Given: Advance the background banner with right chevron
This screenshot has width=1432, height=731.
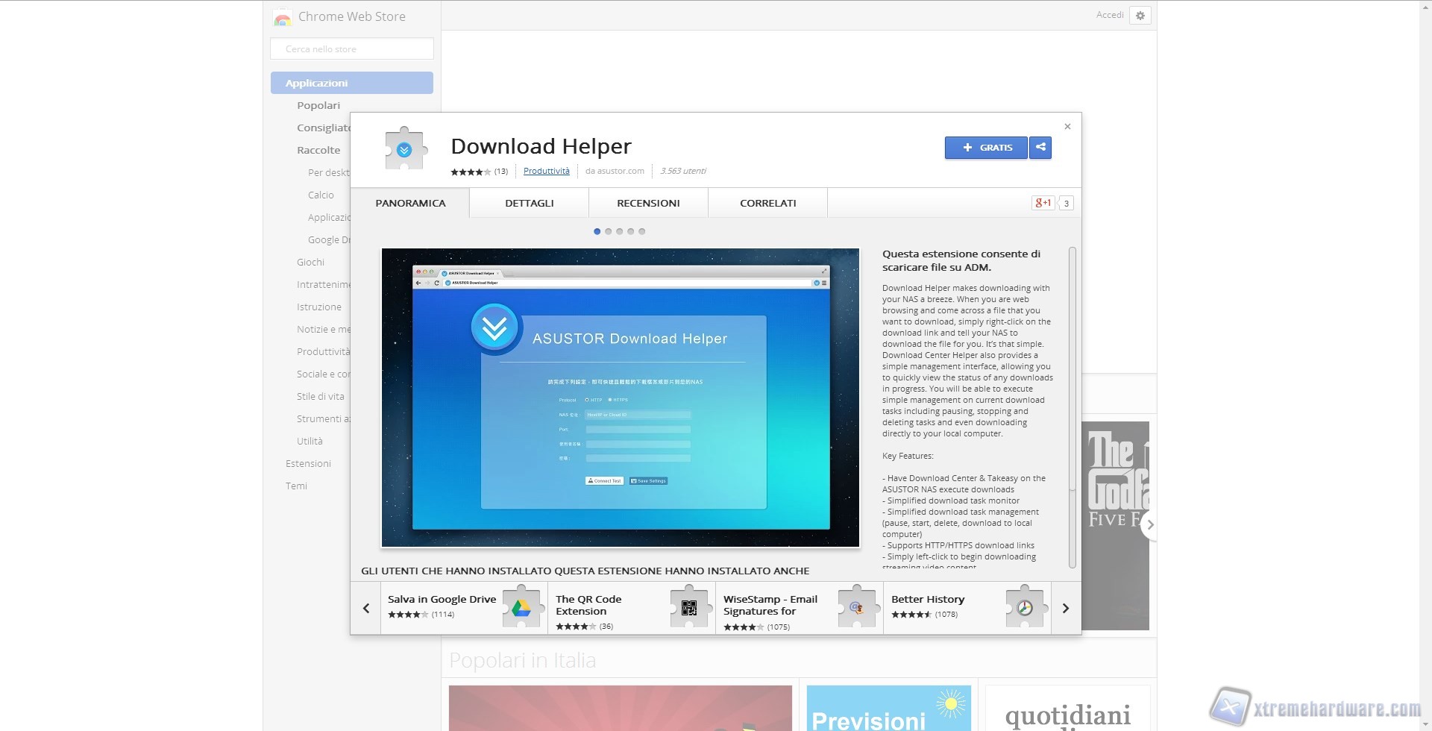Looking at the screenshot, I should tap(1150, 525).
